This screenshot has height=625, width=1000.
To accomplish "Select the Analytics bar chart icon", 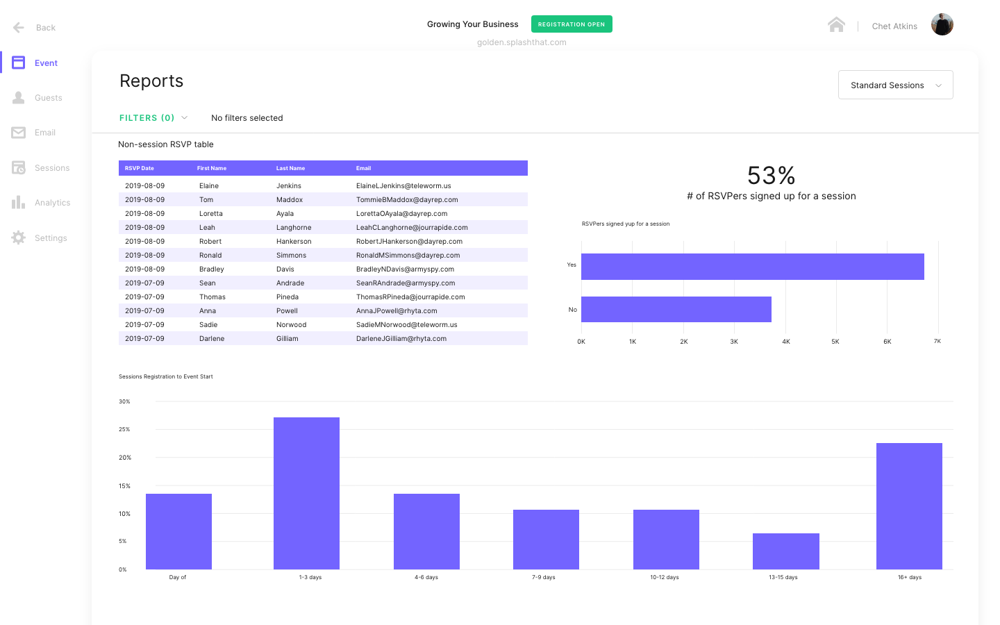I will coord(19,203).
